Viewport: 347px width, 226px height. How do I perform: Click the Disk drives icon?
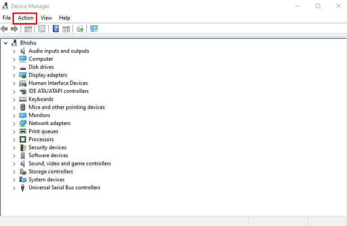pyautogui.click(x=23, y=67)
